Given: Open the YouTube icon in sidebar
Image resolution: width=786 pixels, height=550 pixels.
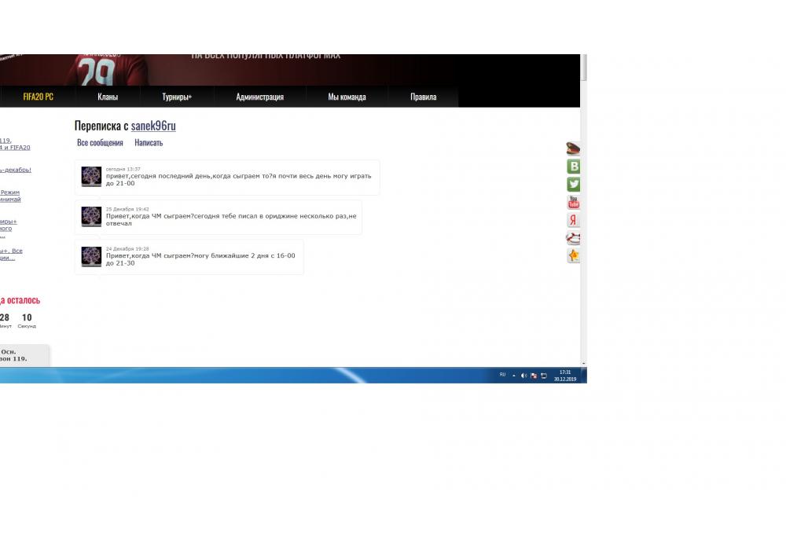Looking at the screenshot, I should pos(574,202).
